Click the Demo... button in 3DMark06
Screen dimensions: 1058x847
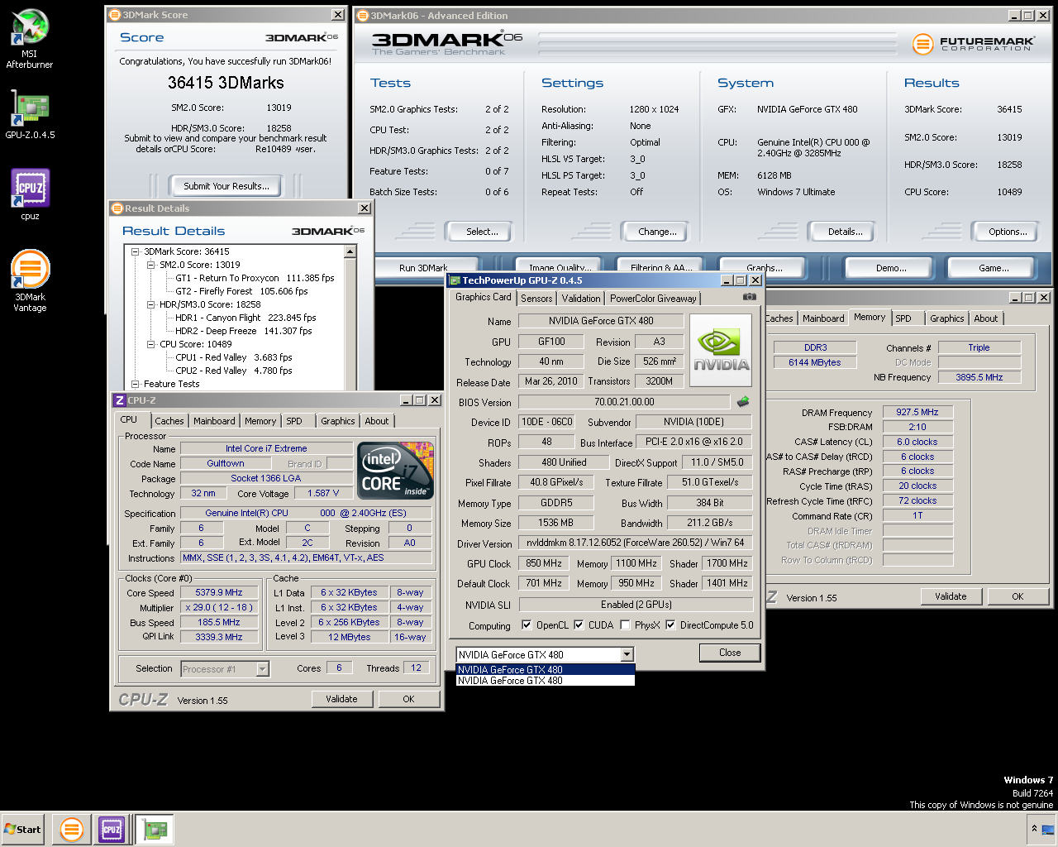pos(891,268)
